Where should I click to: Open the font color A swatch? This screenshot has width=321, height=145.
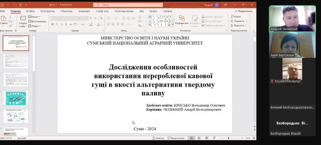pos(98,24)
